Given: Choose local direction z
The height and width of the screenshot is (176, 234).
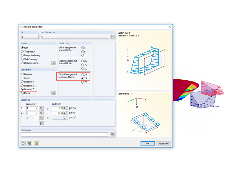Looking at the screenshot, I should click(83, 55).
